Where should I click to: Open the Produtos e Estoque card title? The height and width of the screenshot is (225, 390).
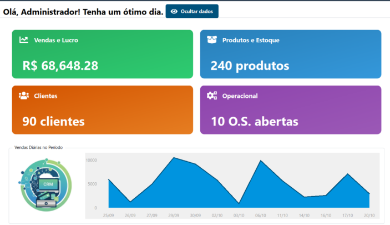pyautogui.click(x=251, y=41)
